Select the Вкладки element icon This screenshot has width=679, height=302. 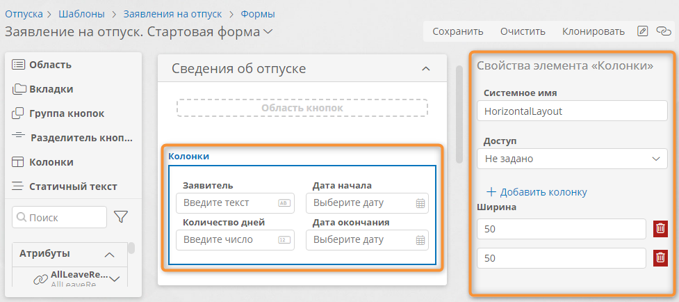pyautogui.click(x=19, y=89)
